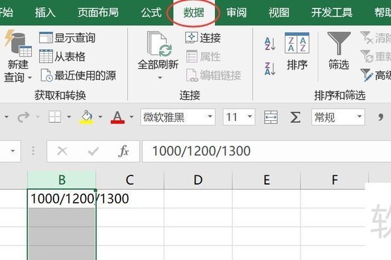The width and height of the screenshot is (391, 260).
Task: Click Properties (属性) button
Action: coord(203,57)
